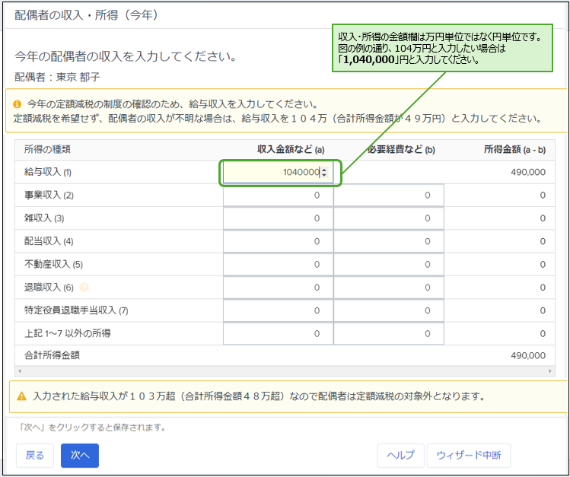Select the 配当収入 necessary expenses field
Screen dimensions: 570x477
(388, 241)
